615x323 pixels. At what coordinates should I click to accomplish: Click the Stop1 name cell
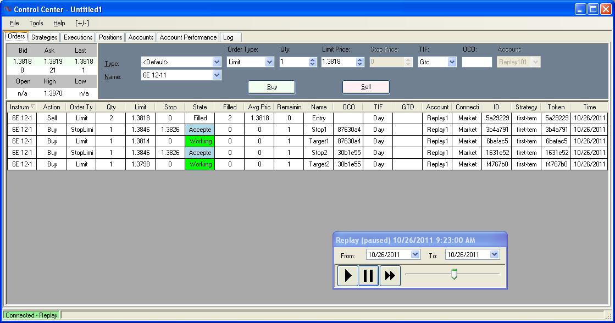(x=318, y=129)
